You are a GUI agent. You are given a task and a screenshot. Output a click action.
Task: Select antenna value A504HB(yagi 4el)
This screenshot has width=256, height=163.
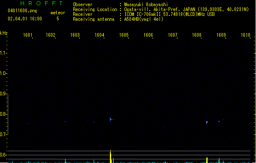pos(144,19)
